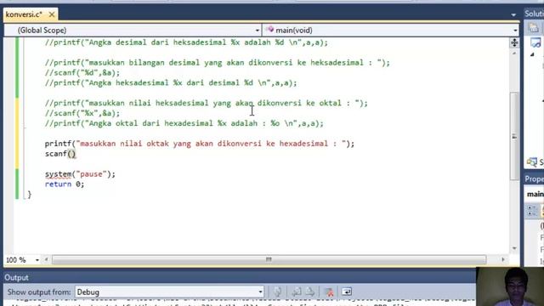Screen dimensions: 544x306
Task: Click the Solution Explorer panel title
Action: (x=535, y=14)
